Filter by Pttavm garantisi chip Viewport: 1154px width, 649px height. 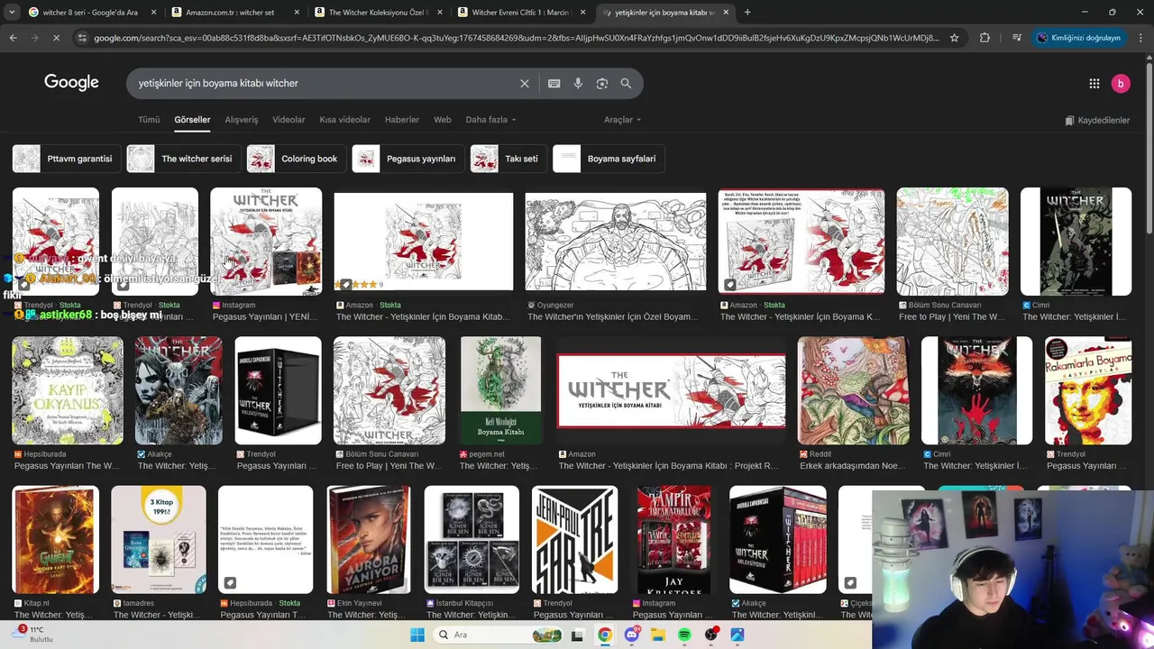[x=65, y=159]
